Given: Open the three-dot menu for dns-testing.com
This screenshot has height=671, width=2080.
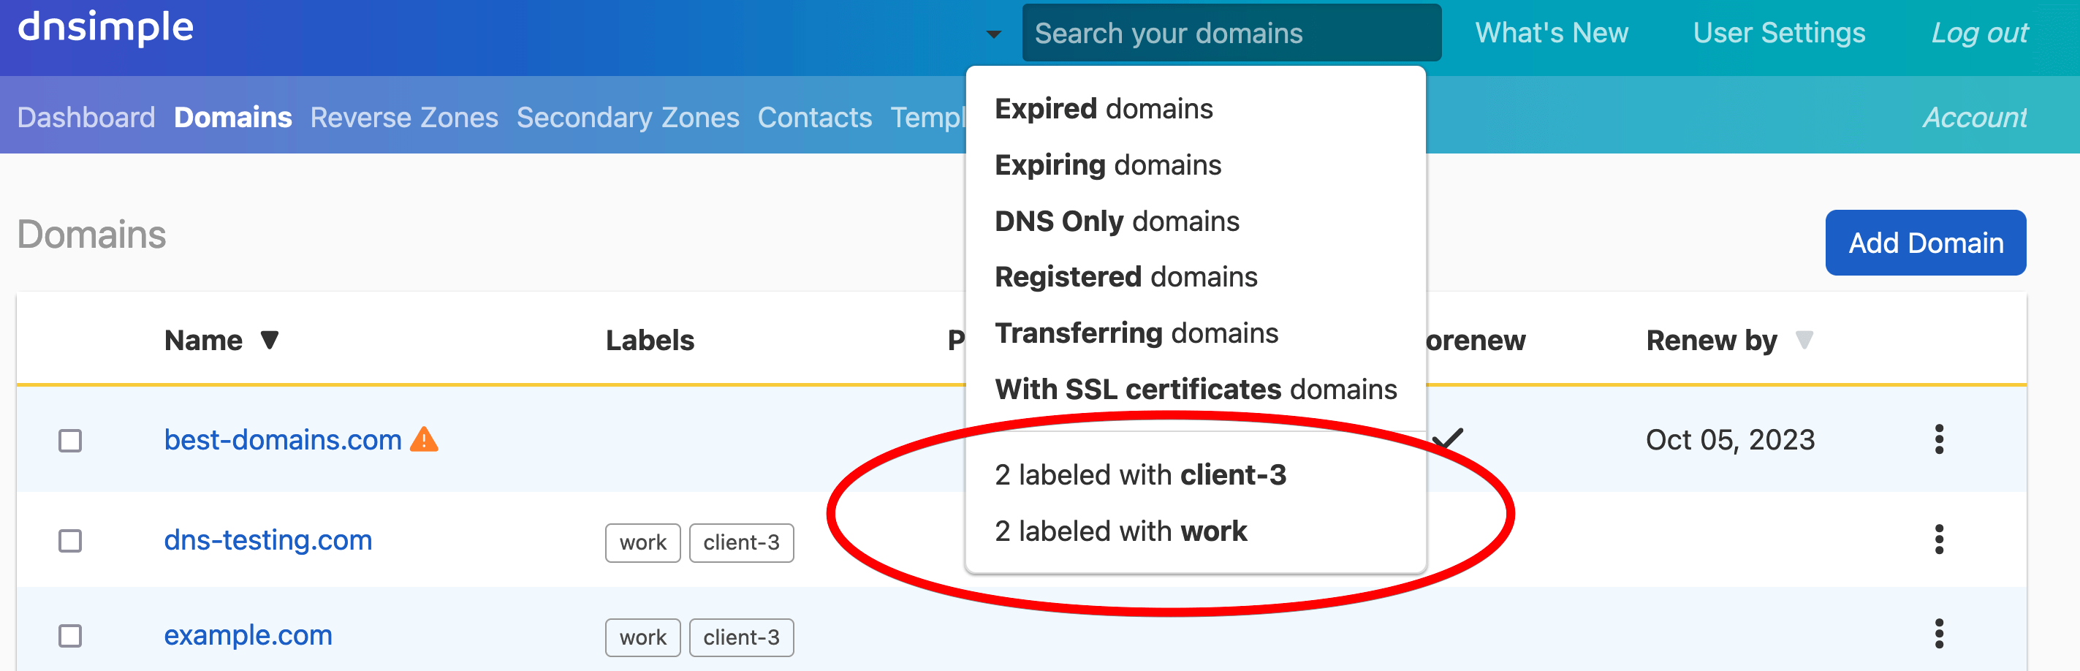Looking at the screenshot, I should point(1938,539).
